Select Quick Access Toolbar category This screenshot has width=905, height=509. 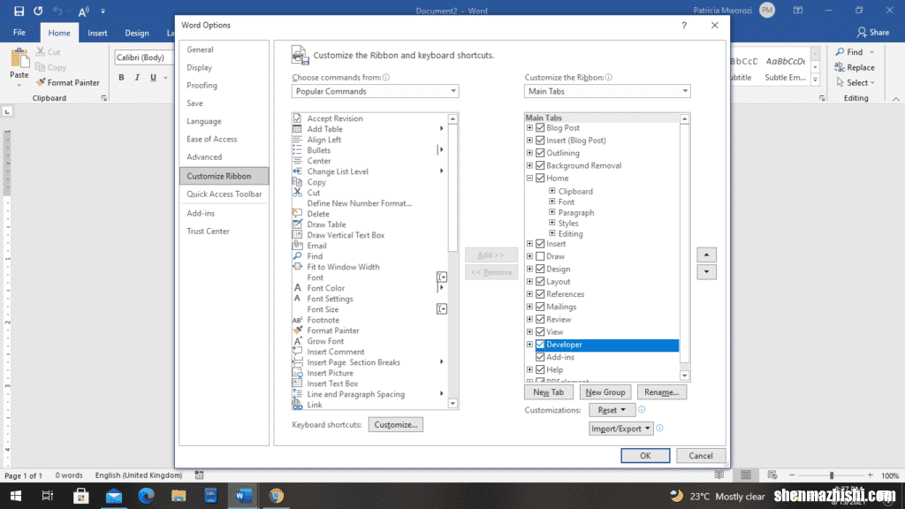point(224,194)
